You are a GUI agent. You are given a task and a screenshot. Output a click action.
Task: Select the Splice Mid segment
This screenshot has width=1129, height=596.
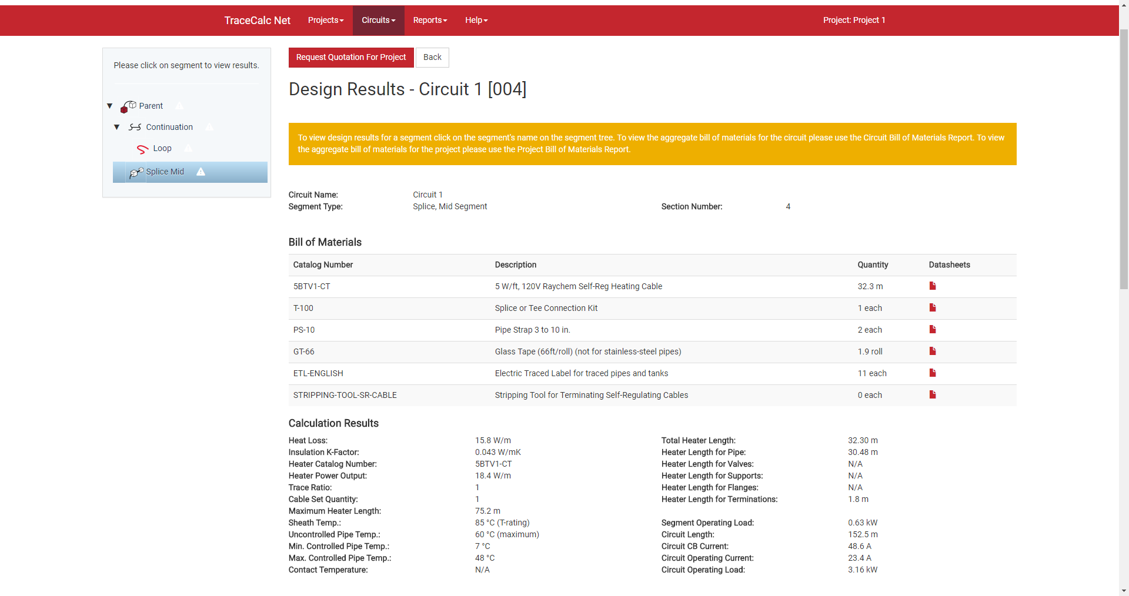[x=165, y=172]
